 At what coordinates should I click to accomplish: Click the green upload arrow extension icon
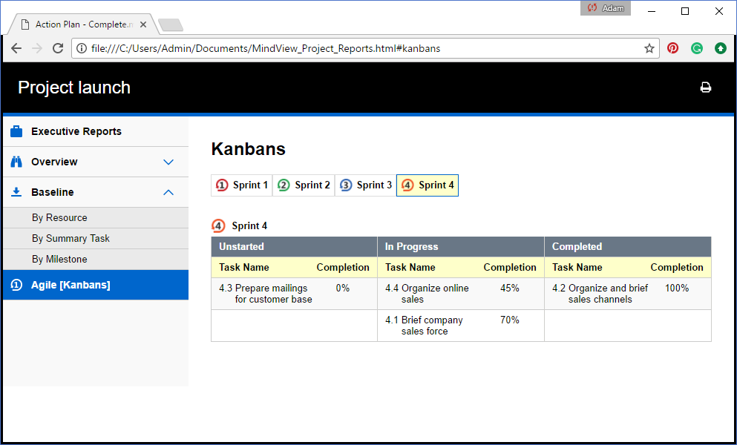tap(720, 48)
